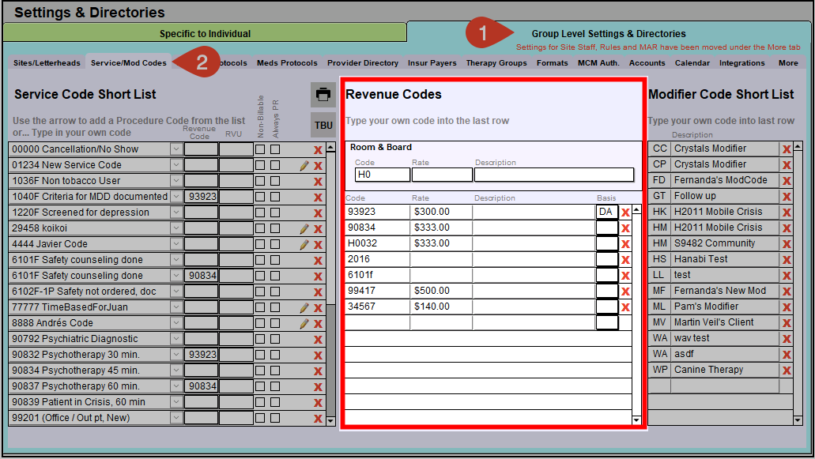Toggle Always PR checkbox for 1036F Non tobacco User
Image resolution: width=815 pixels, height=459 pixels.
point(275,181)
